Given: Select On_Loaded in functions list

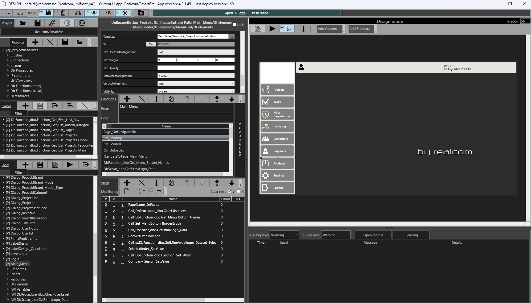Looking at the screenshot, I should coord(112,144).
